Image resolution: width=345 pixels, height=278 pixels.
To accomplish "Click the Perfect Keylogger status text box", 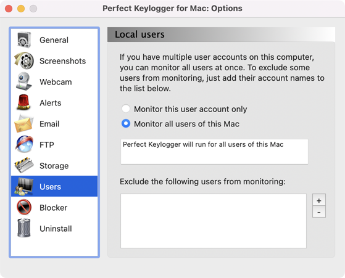I will point(214,152).
